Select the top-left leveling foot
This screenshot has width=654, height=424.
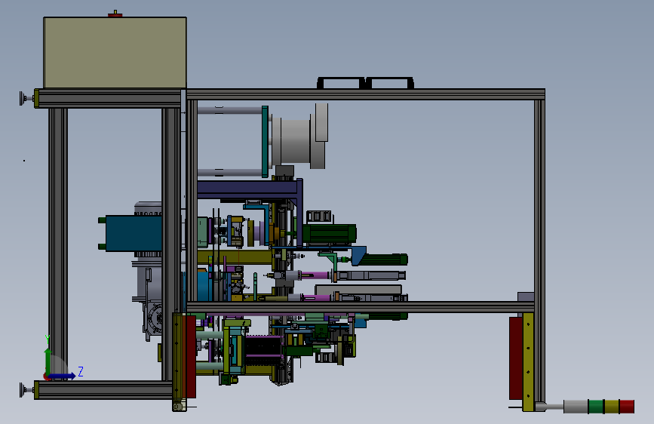pyautogui.click(x=26, y=99)
